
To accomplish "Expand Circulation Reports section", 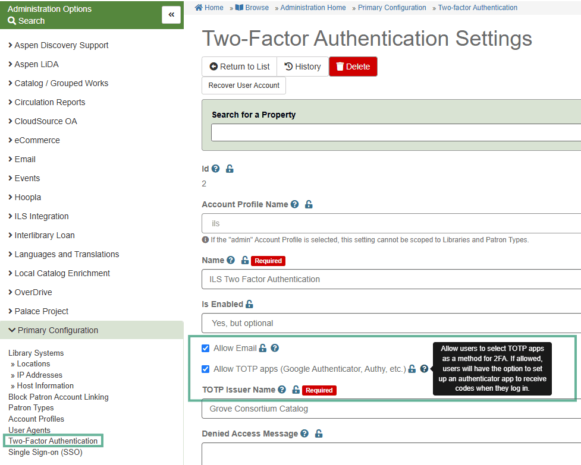I will tap(47, 102).
